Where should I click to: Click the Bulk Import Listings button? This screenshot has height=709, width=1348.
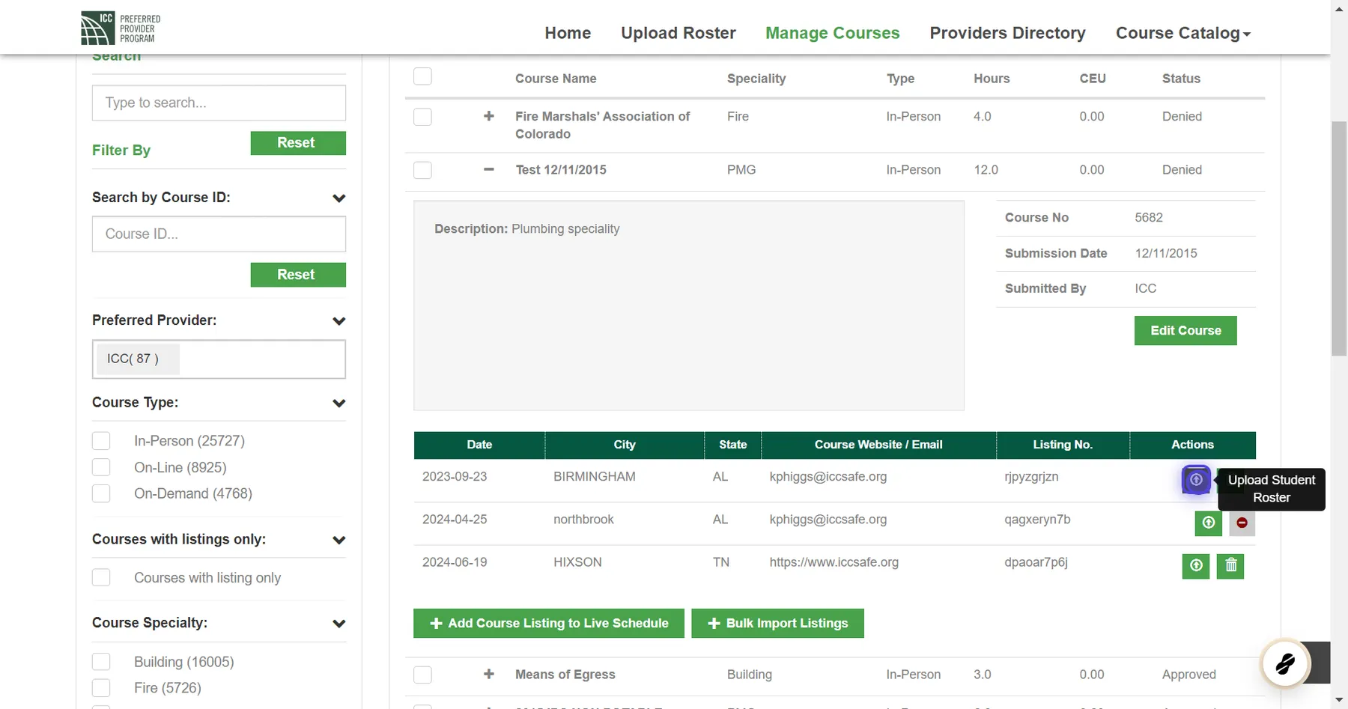777,623
